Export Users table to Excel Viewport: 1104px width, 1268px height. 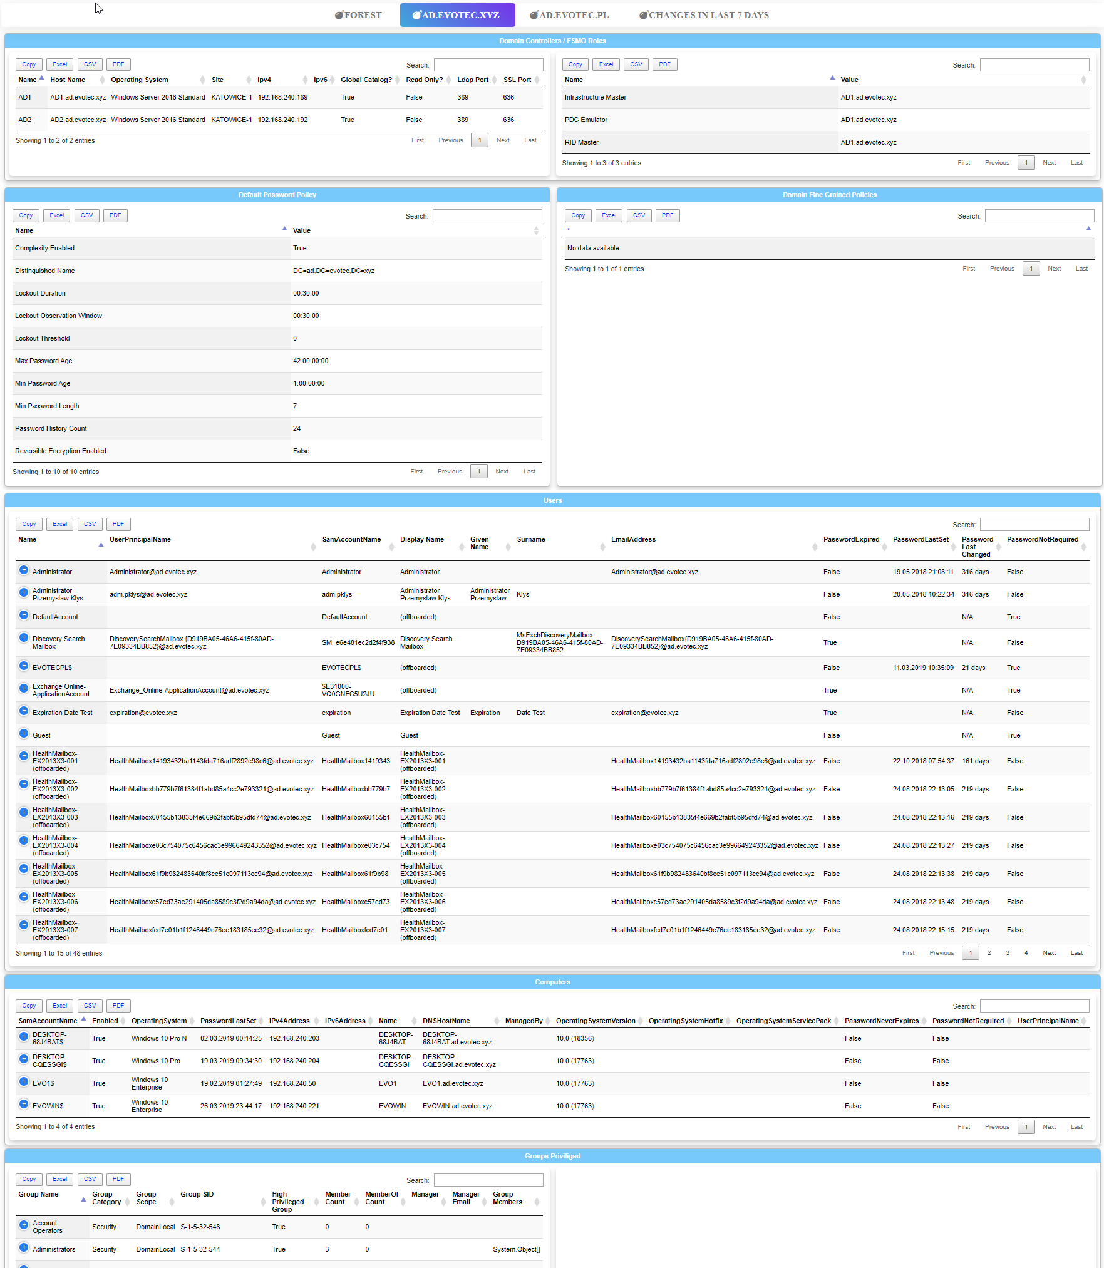(60, 524)
